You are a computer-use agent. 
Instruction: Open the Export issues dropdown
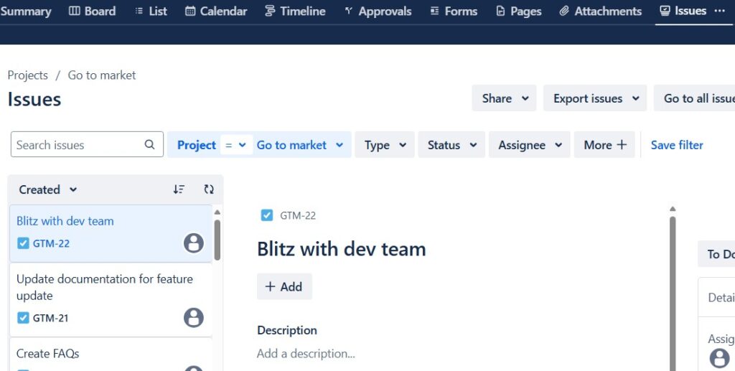coord(595,98)
